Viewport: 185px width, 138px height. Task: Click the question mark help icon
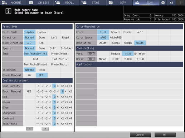tap(180, 2)
